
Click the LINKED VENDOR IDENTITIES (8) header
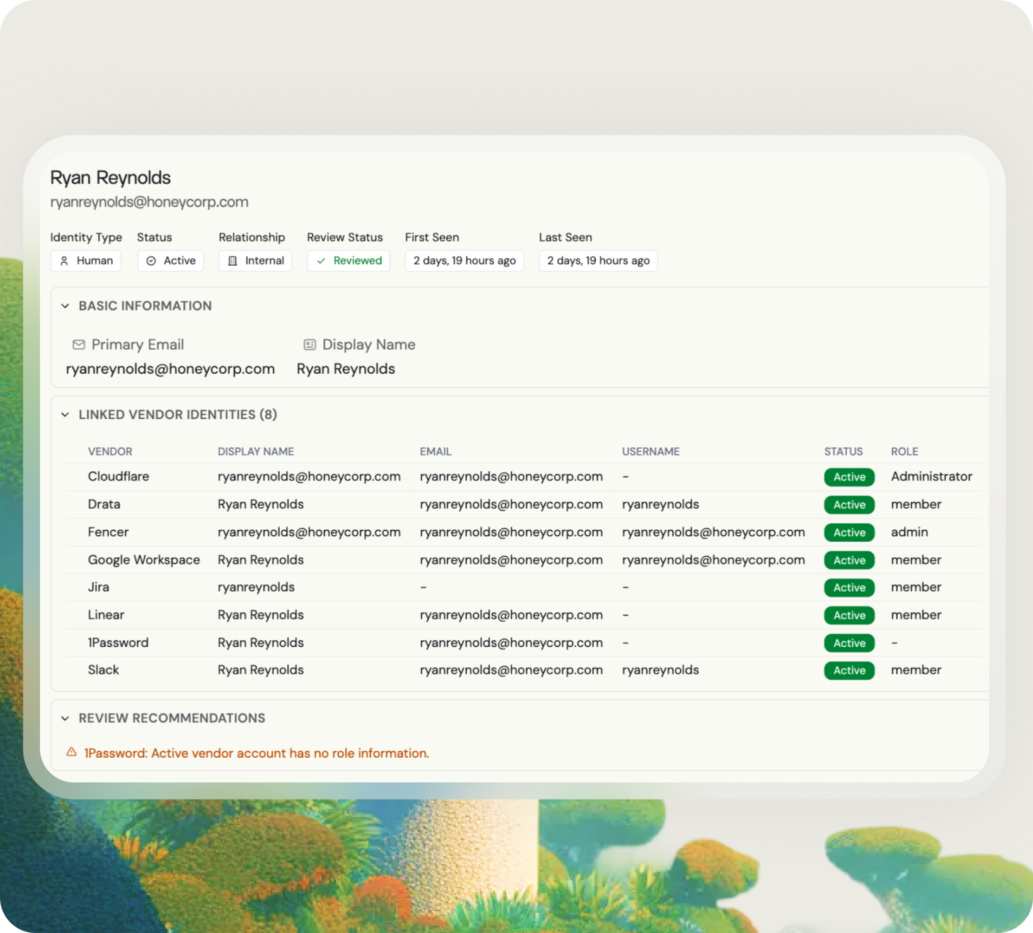[178, 415]
